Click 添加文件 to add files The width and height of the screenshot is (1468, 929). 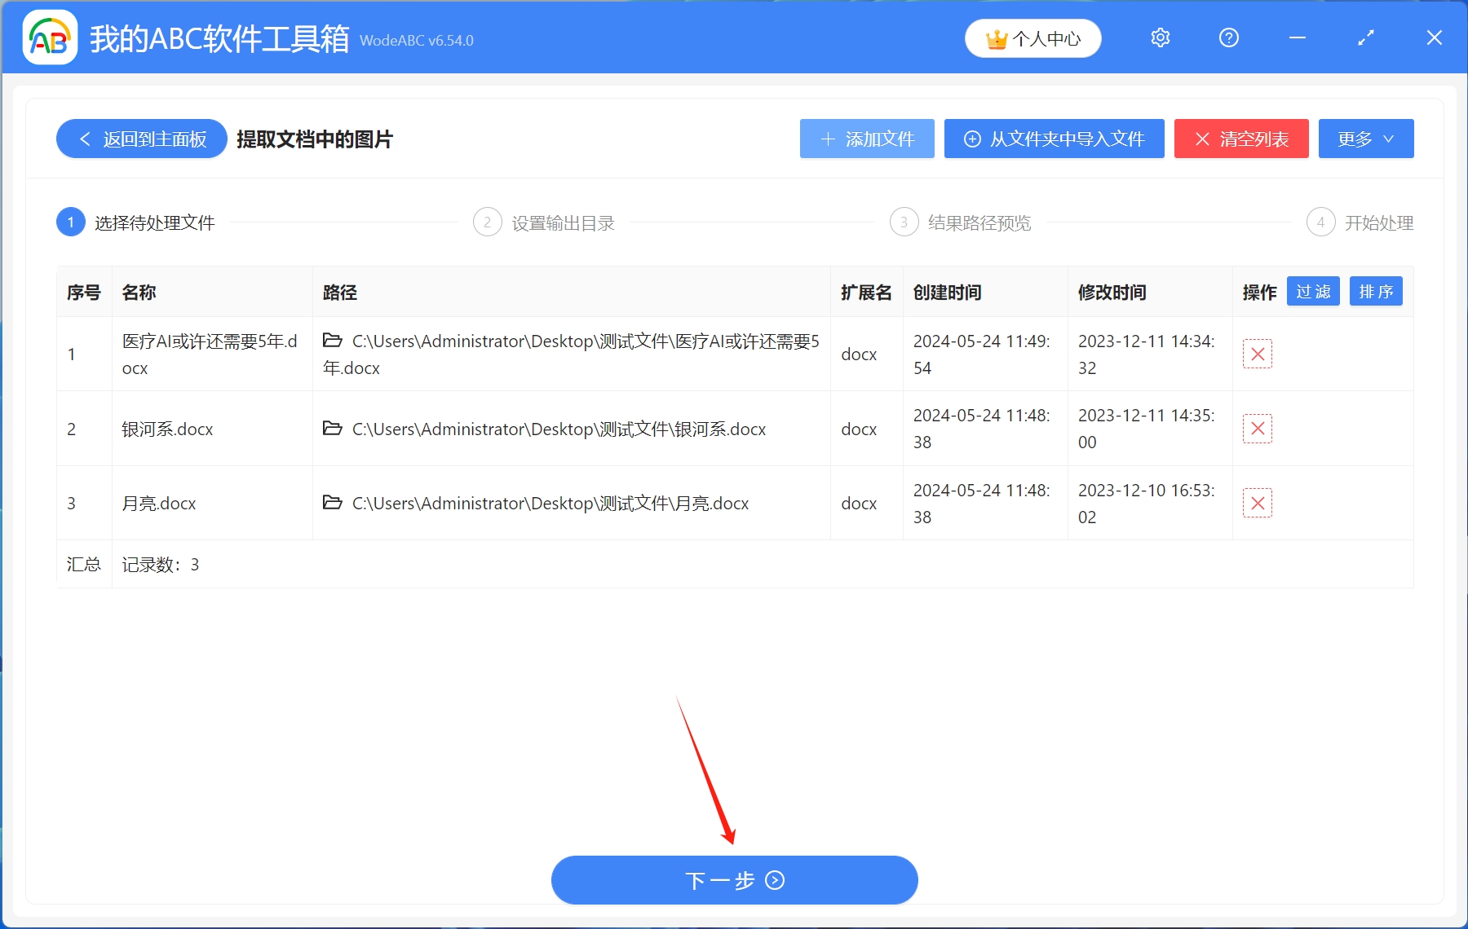866,139
